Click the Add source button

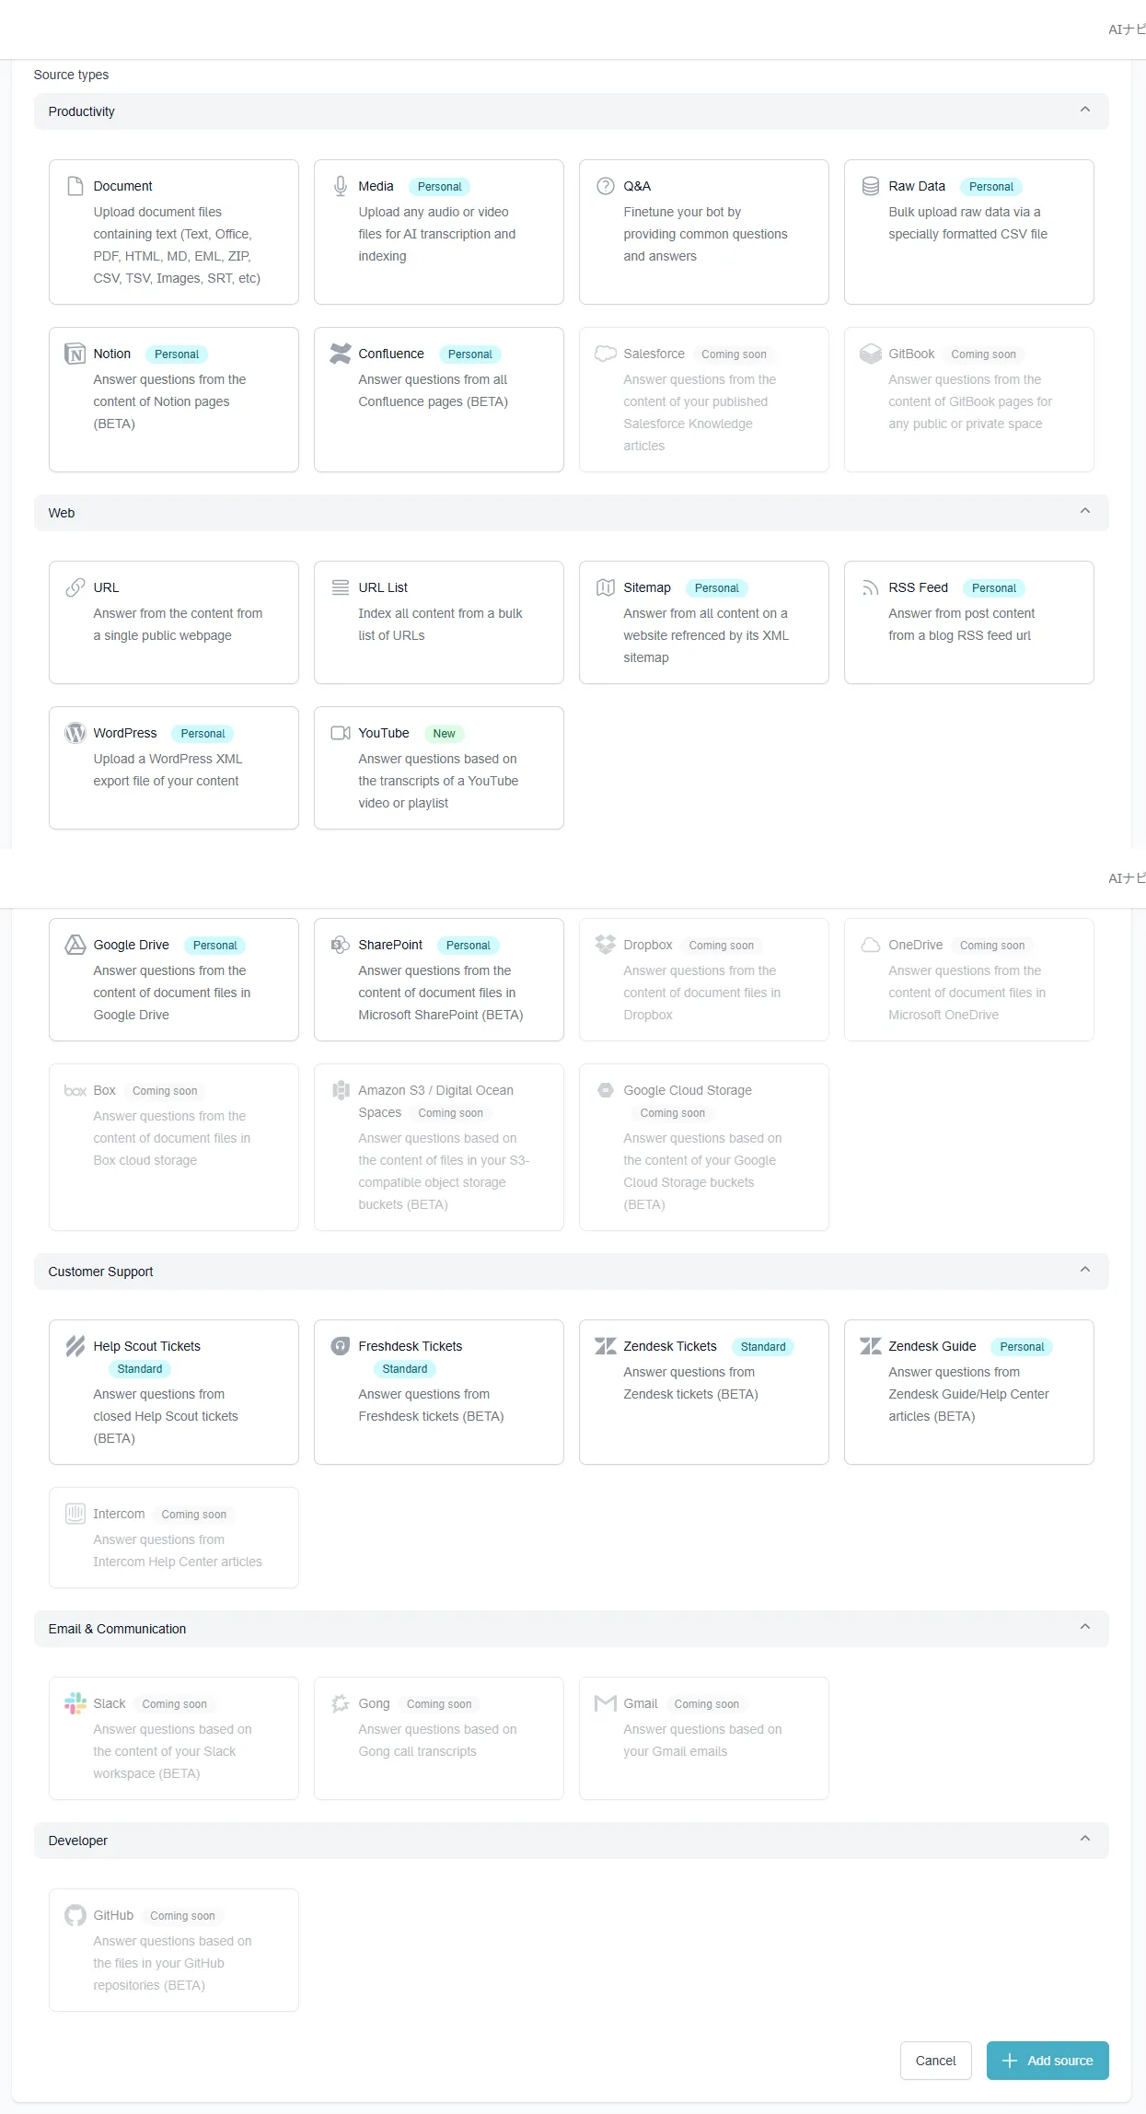point(1048,2061)
